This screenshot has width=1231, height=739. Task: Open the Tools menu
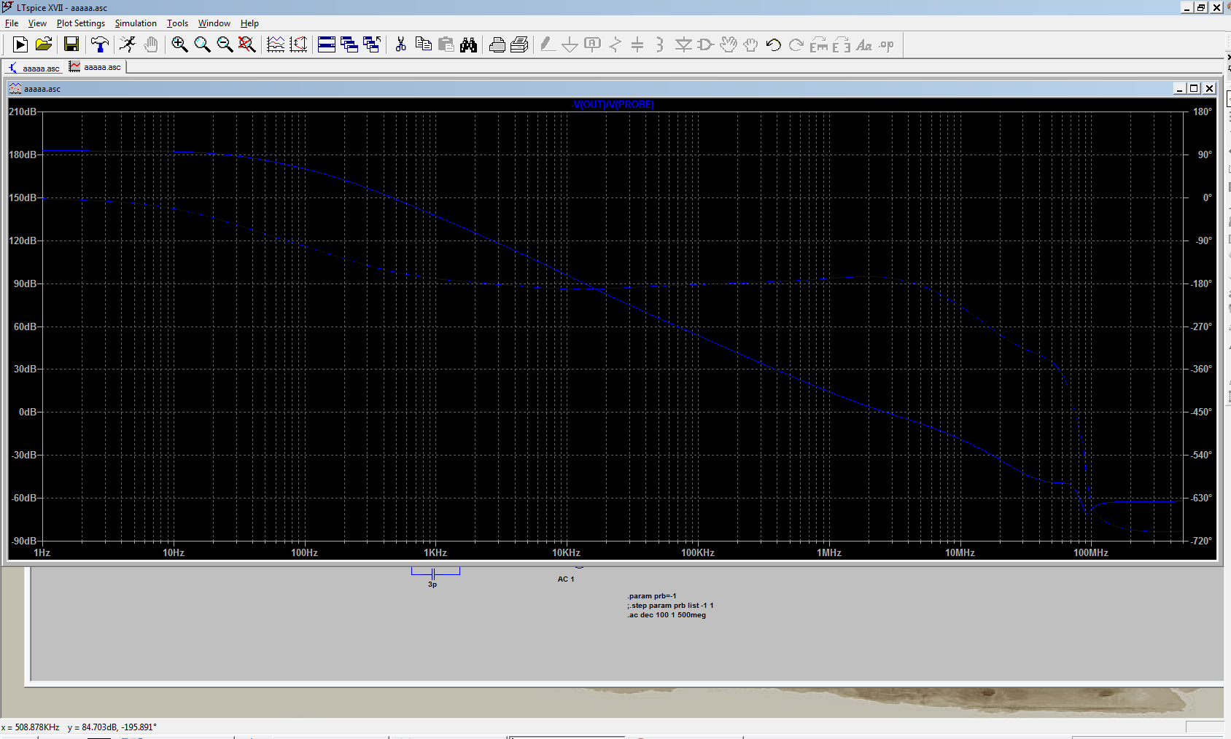(x=177, y=23)
